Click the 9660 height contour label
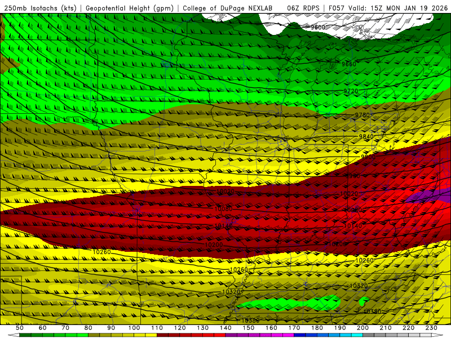The height and width of the screenshot is (338, 451). [x=349, y=64]
